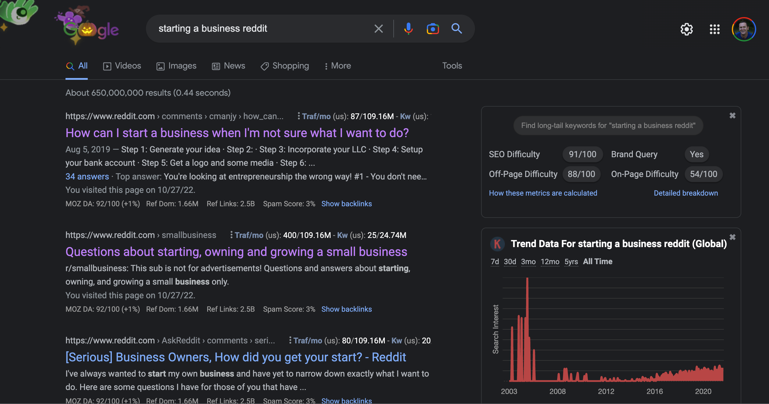Viewport: 769px width, 404px height.
Task: Expand the More search options menu
Action: pos(338,66)
